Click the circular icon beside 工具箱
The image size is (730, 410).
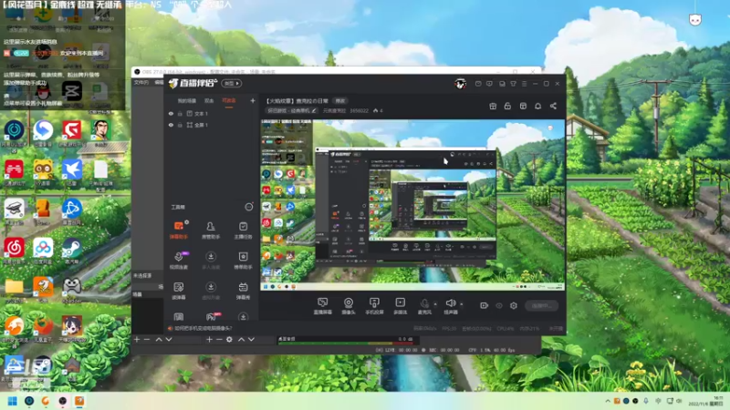[249, 207]
